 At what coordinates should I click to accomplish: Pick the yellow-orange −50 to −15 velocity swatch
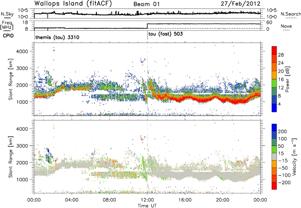click(x=274, y=164)
